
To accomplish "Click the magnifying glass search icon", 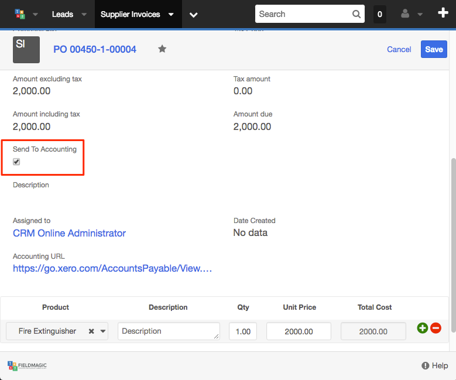I will click(x=356, y=14).
